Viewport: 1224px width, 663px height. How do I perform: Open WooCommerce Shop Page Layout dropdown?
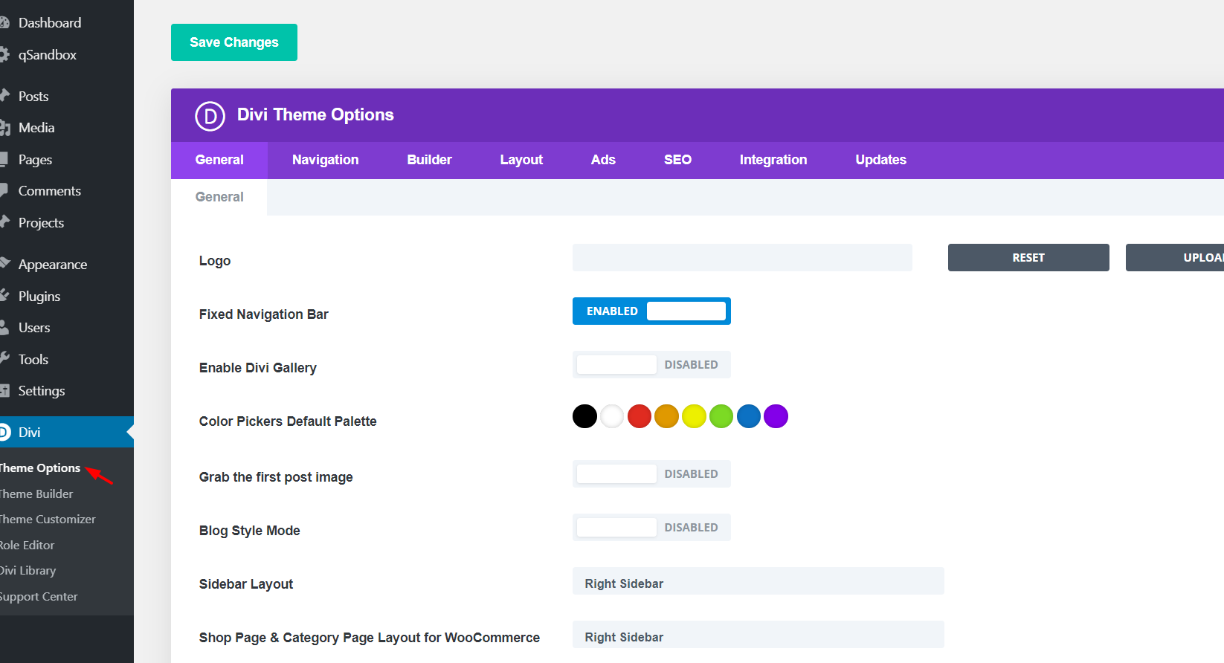click(758, 635)
